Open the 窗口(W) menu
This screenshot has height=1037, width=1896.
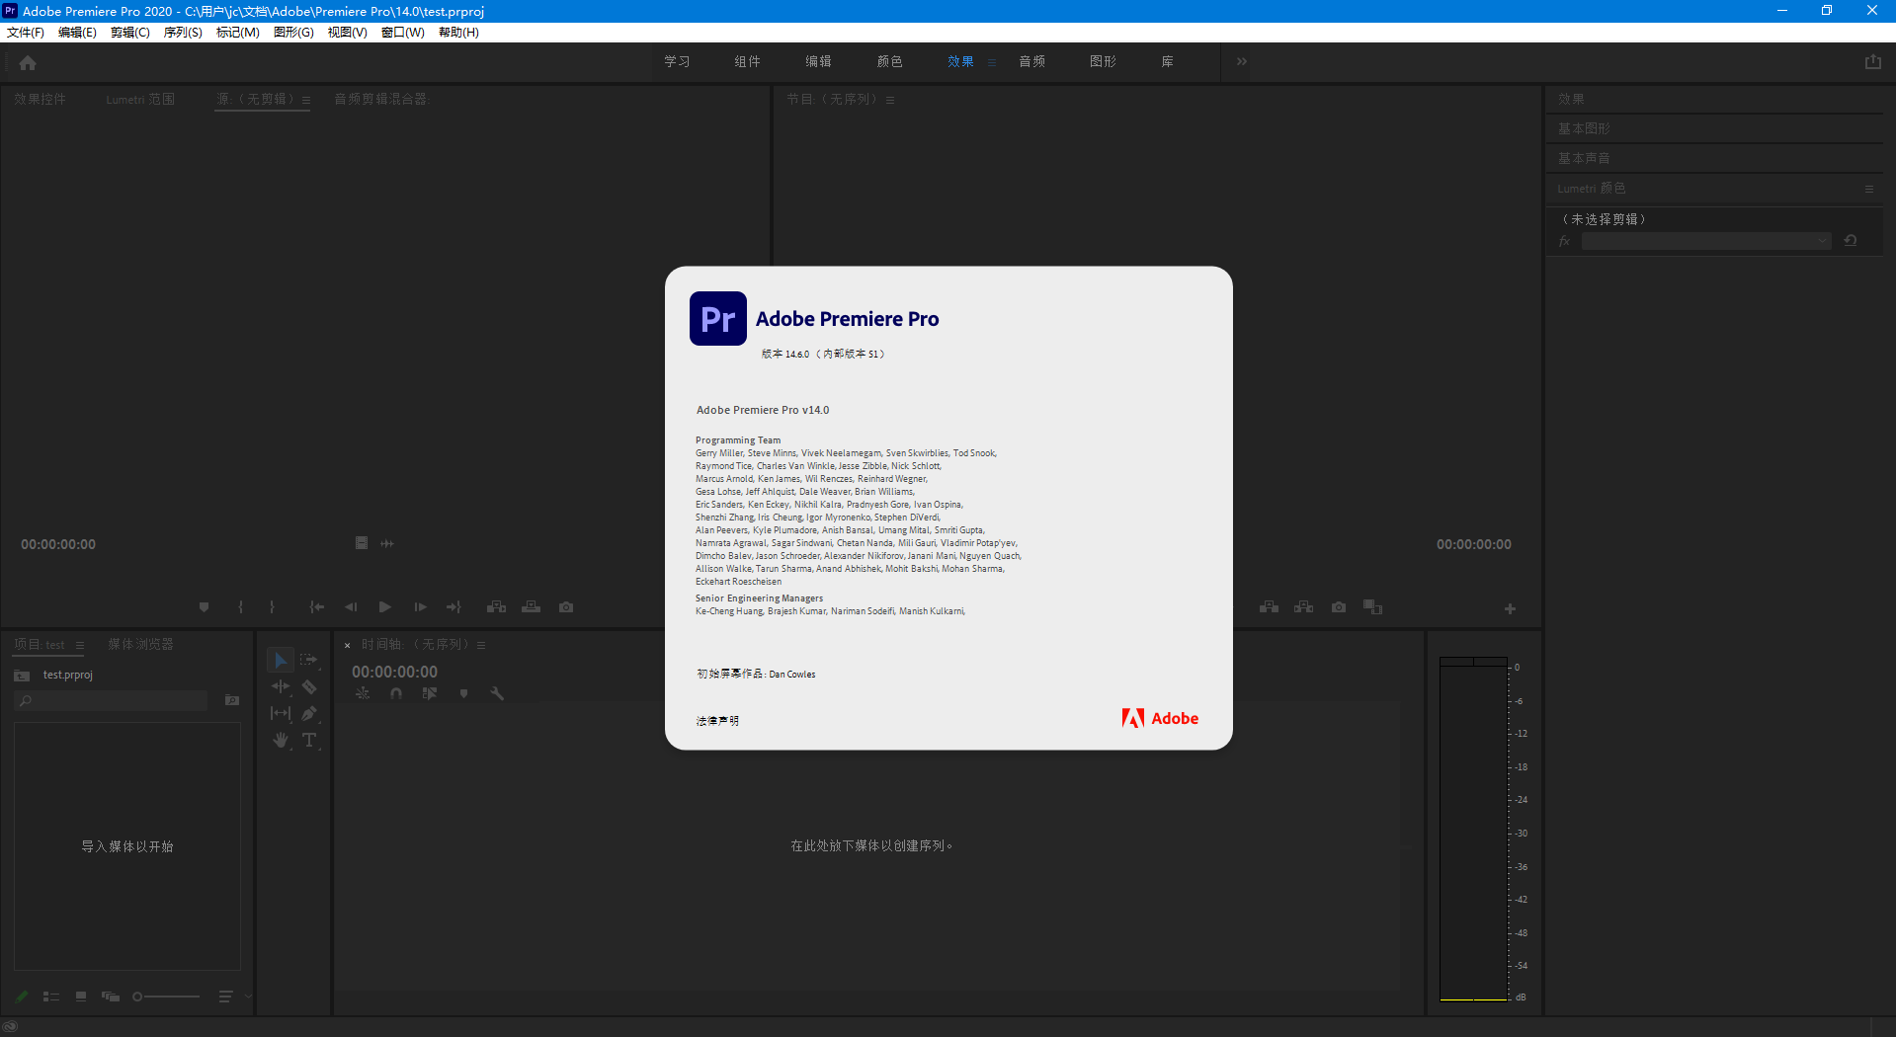pyautogui.click(x=403, y=33)
